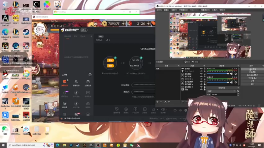Click first orange 复制 copy button
Viewport: 264px width, 148px height.
point(111,60)
